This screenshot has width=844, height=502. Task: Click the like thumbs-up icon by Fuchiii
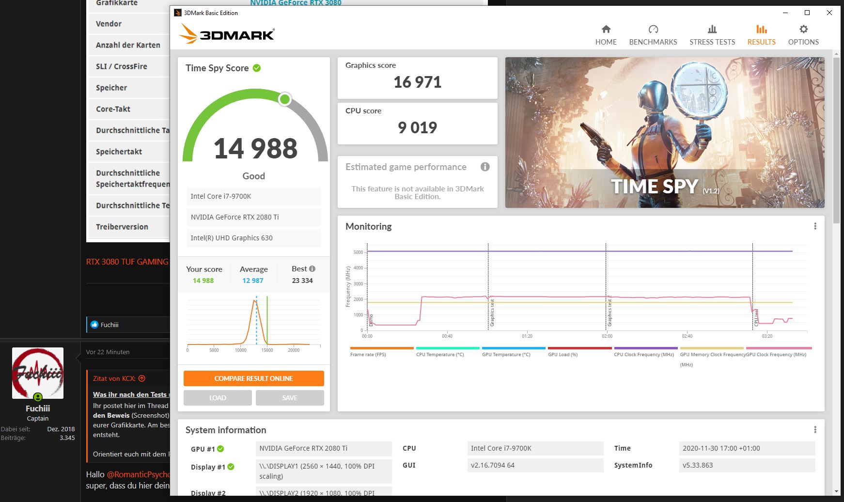click(94, 325)
